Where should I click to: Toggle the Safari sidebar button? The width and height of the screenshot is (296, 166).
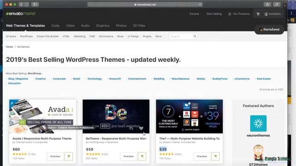click(35, 4)
